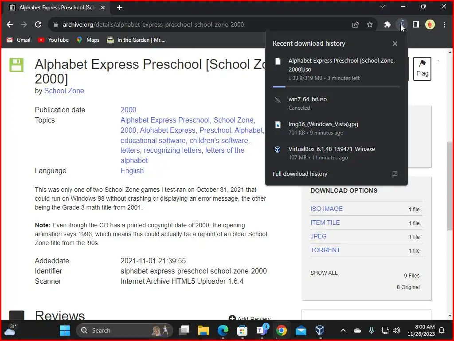Click the taskbar Search box
The height and width of the screenshot is (341, 454).
[125, 330]
